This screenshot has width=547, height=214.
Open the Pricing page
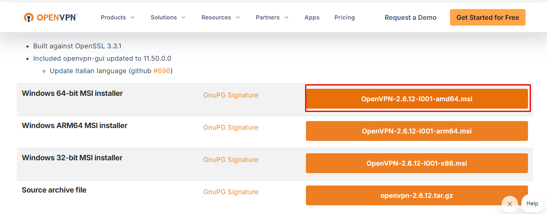(x=344, y=17)
